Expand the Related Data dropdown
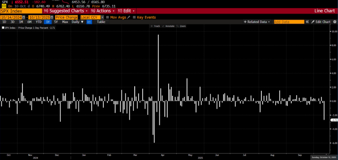Image resolution: width=338 pixels, height=160 pixels. 257,22
